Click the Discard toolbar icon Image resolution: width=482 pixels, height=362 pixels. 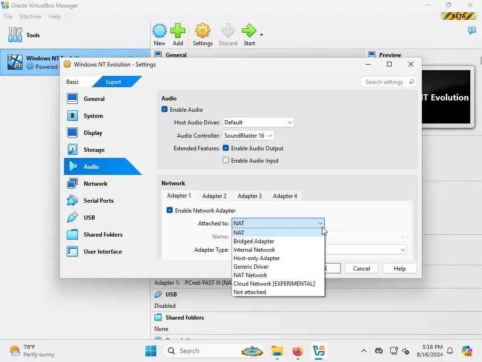[x=228, y=34]
